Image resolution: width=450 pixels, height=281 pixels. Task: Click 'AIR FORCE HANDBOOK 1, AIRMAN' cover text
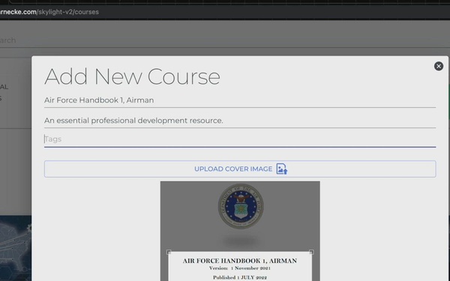(x=240, y=261)
